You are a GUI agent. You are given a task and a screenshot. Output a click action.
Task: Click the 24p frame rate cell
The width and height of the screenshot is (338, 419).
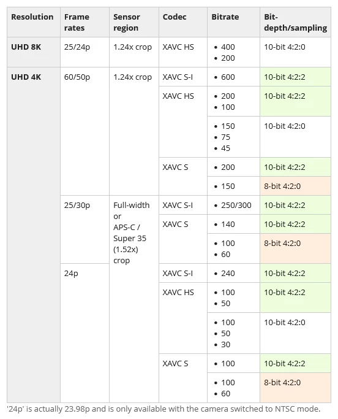85,333
